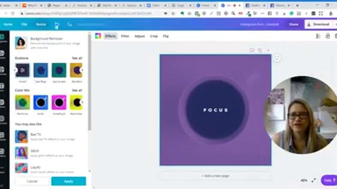Go to Canva Home

click(x=8, y=24)
